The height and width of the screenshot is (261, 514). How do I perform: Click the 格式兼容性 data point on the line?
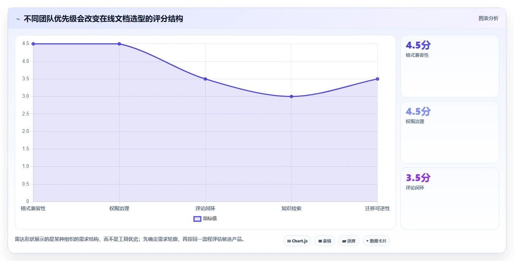(33, 44)
